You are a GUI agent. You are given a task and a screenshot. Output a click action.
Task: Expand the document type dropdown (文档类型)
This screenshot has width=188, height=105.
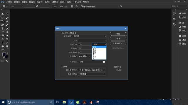tap(89, 36)
